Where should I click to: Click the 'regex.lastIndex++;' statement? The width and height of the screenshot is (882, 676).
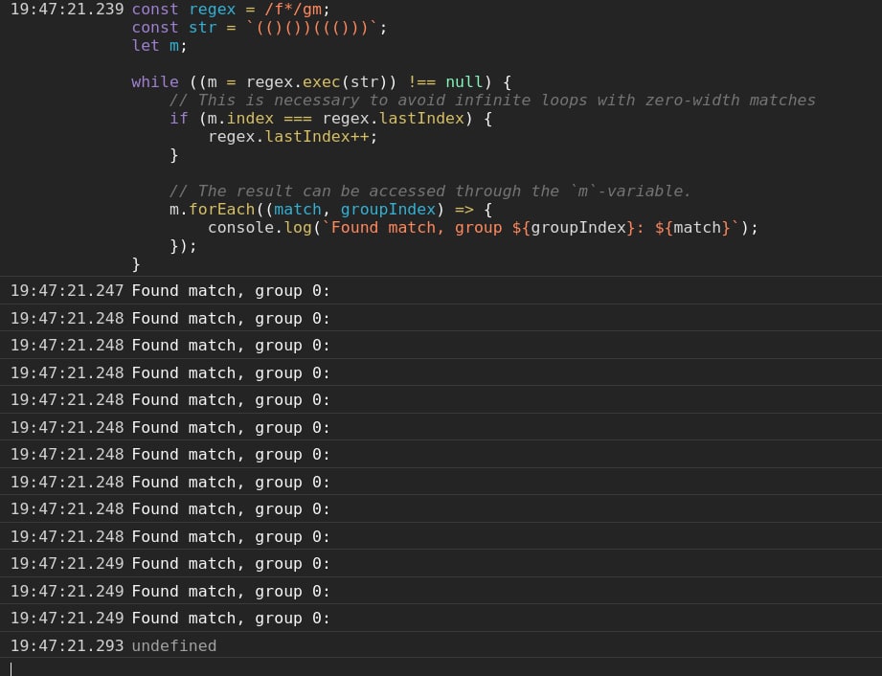pyautogui.click(x=292, y=137)
